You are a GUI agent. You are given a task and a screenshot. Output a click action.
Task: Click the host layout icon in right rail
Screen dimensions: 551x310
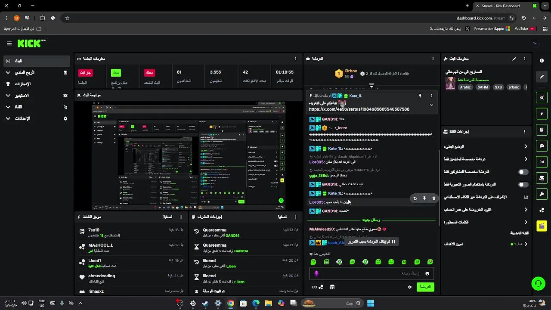(542, 178)
